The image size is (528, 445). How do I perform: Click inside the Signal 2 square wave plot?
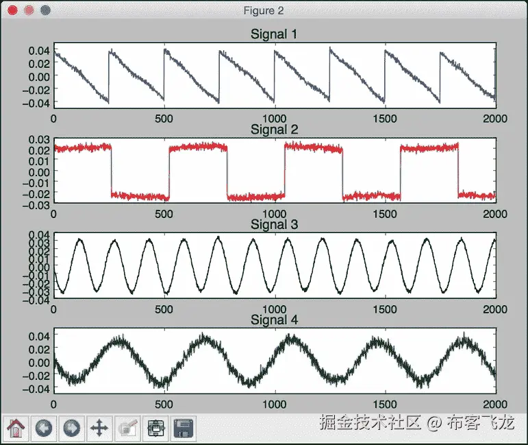(x=275, y=171)
